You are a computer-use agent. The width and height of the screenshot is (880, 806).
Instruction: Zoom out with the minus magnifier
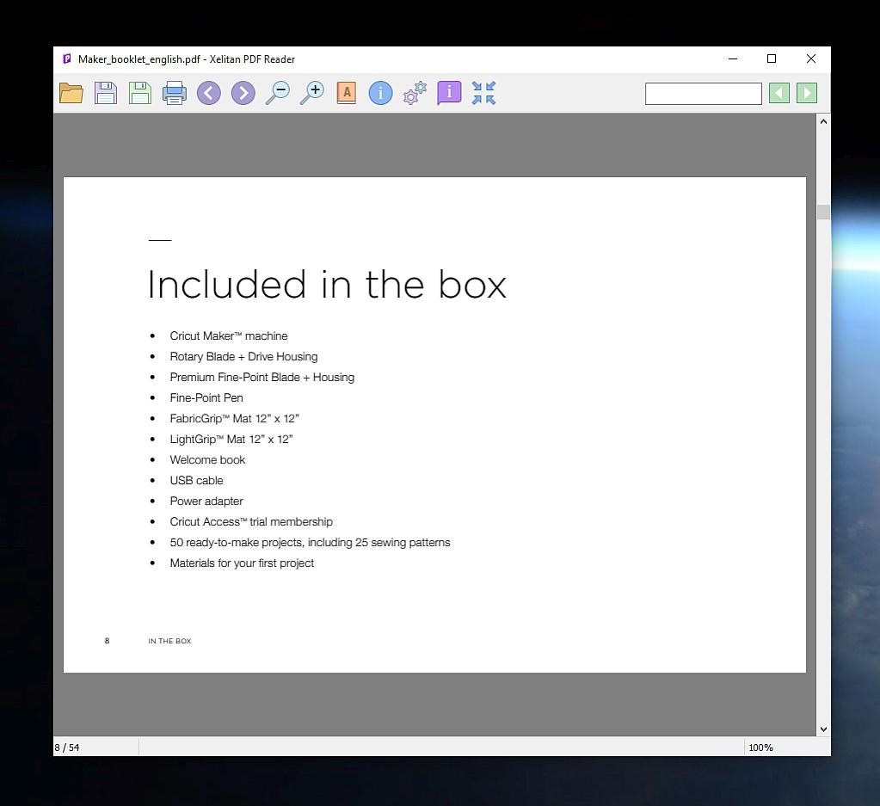point(277,93)
